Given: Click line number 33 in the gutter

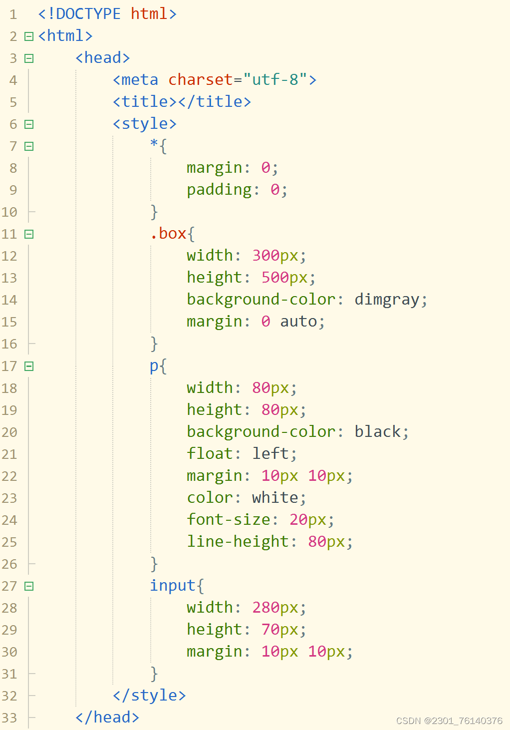Looking at the screenshot, I should [10, 718].
